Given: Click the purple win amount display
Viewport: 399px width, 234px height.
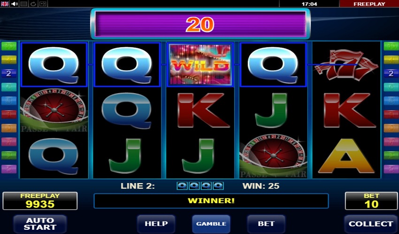Looking at the screenshot, I should coord(200,24).
